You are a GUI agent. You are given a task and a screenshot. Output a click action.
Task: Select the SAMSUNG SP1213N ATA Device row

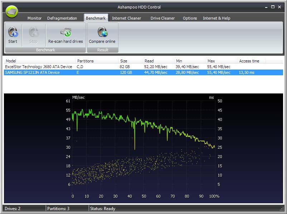pos(143,72)
